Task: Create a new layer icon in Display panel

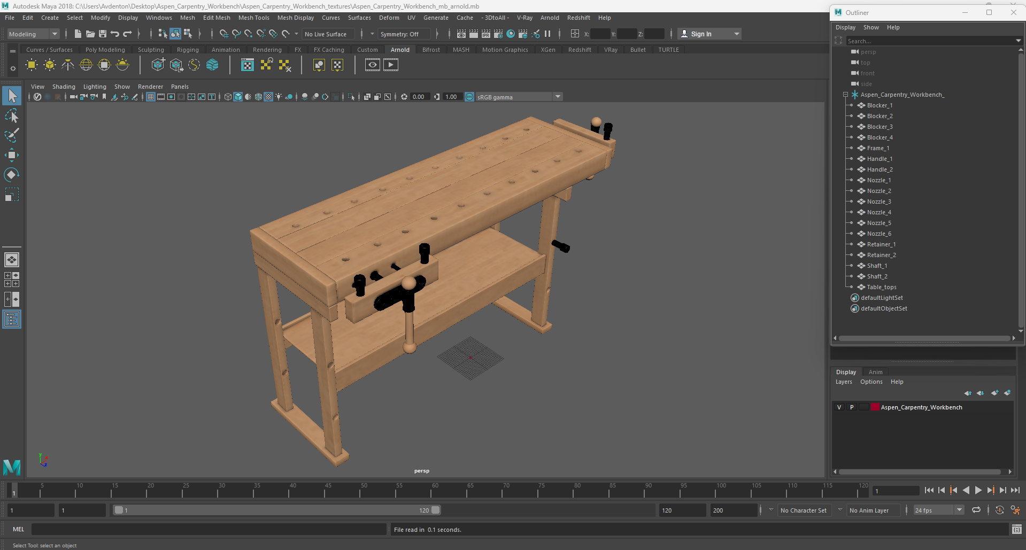Action: 994,393
